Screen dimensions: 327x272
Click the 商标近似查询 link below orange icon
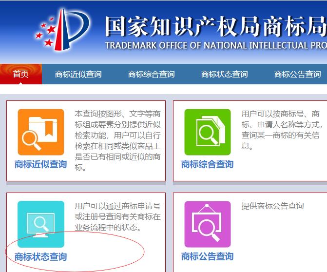41,164
